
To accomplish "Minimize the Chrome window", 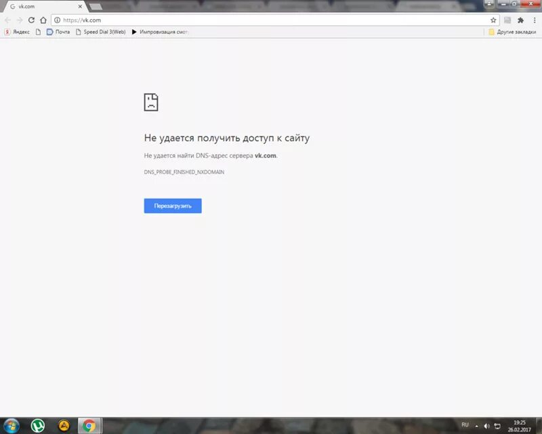I will pyautogui.click(x=503, y=4).
